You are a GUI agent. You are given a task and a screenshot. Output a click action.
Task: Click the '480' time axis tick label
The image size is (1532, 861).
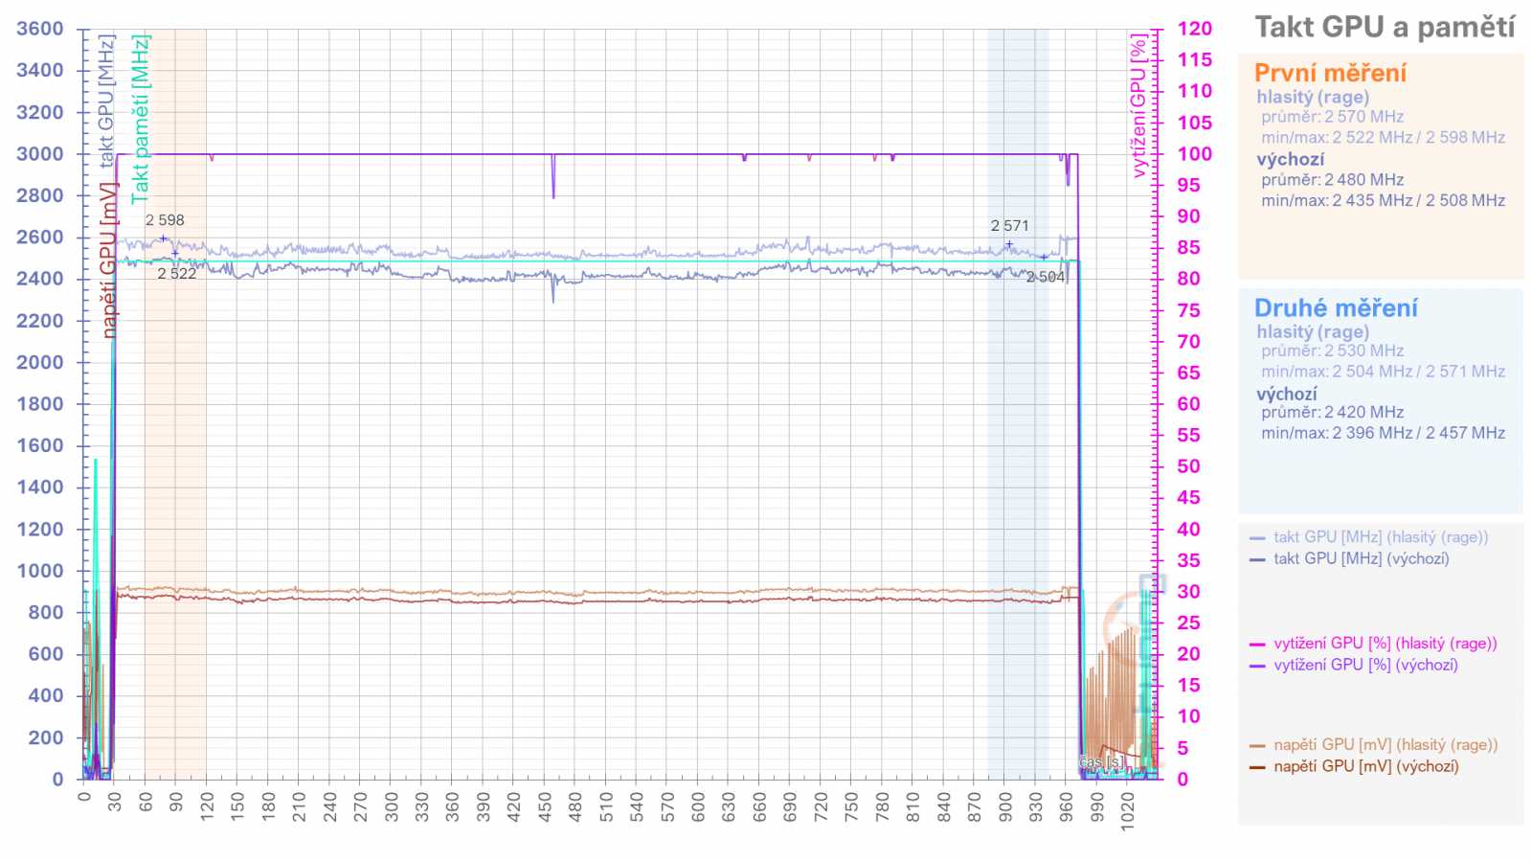pyautogui.click(x=575, y=806)
